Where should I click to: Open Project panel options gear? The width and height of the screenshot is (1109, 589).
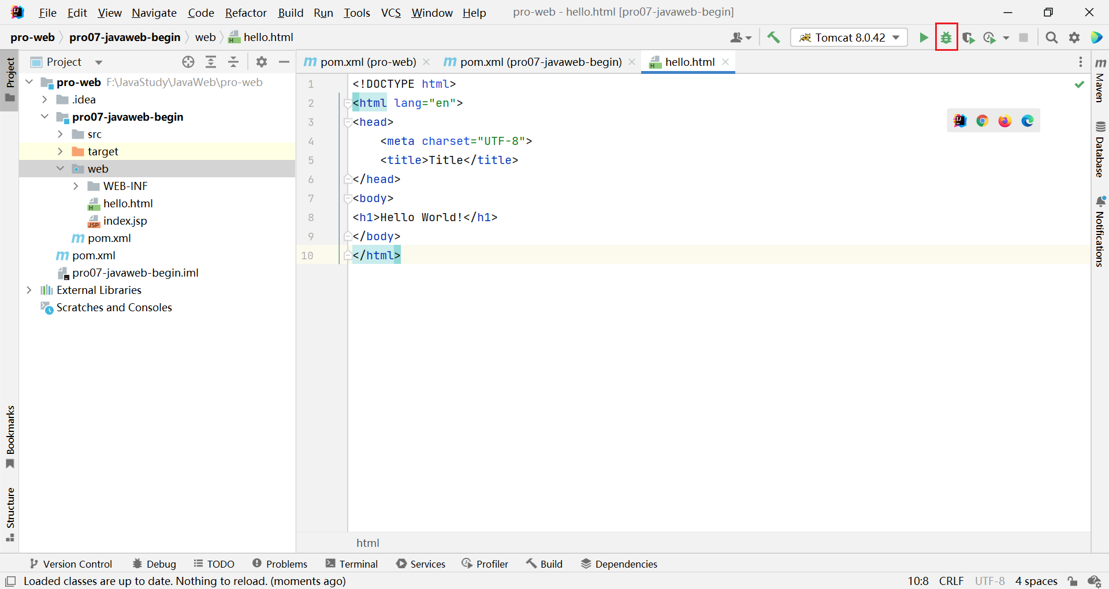[x=262, y=62]
